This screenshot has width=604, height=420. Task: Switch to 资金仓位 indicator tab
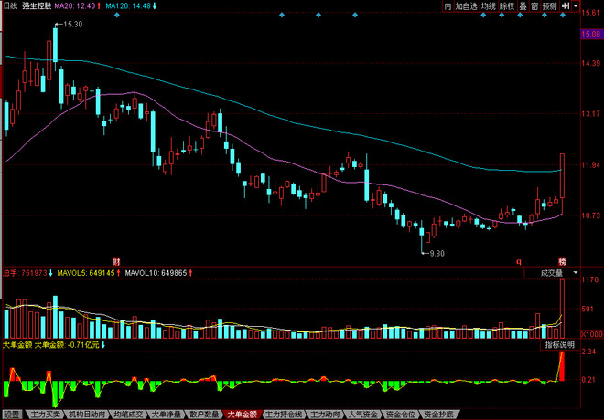tap(401, 415)
